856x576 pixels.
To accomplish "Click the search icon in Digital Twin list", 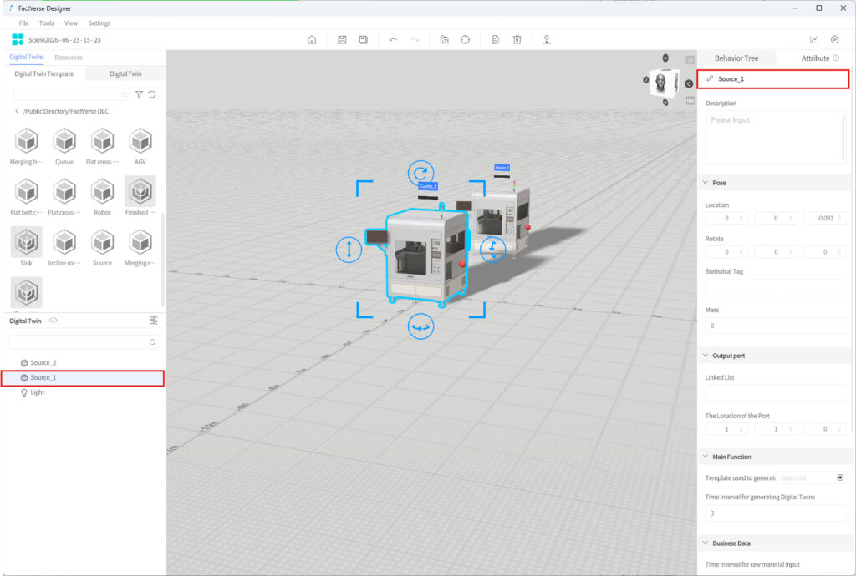I will point(152,342).
